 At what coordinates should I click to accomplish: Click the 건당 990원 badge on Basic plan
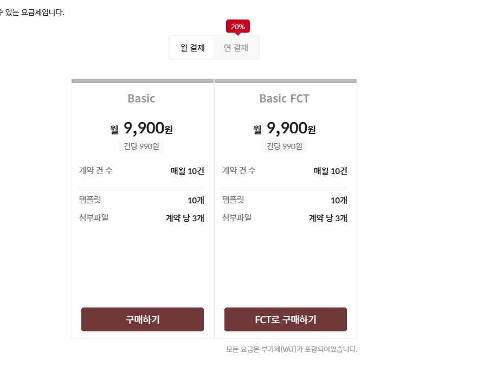(141, 146)
